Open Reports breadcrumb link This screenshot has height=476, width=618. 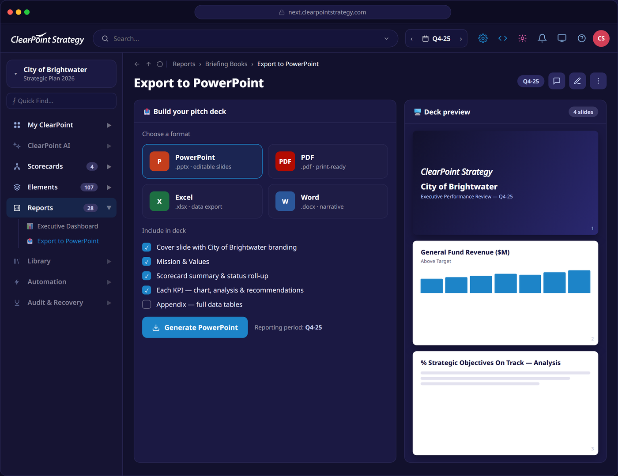184,64
